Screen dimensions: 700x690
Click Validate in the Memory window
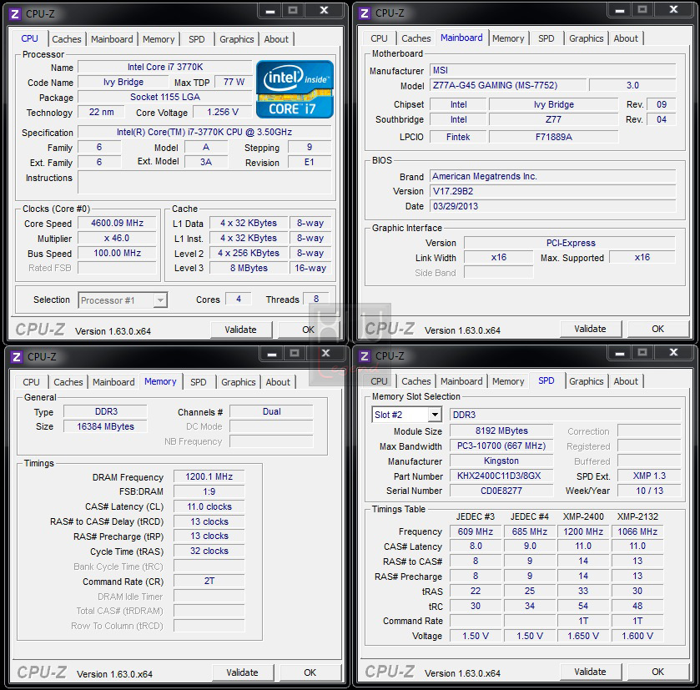click(243, 672)
